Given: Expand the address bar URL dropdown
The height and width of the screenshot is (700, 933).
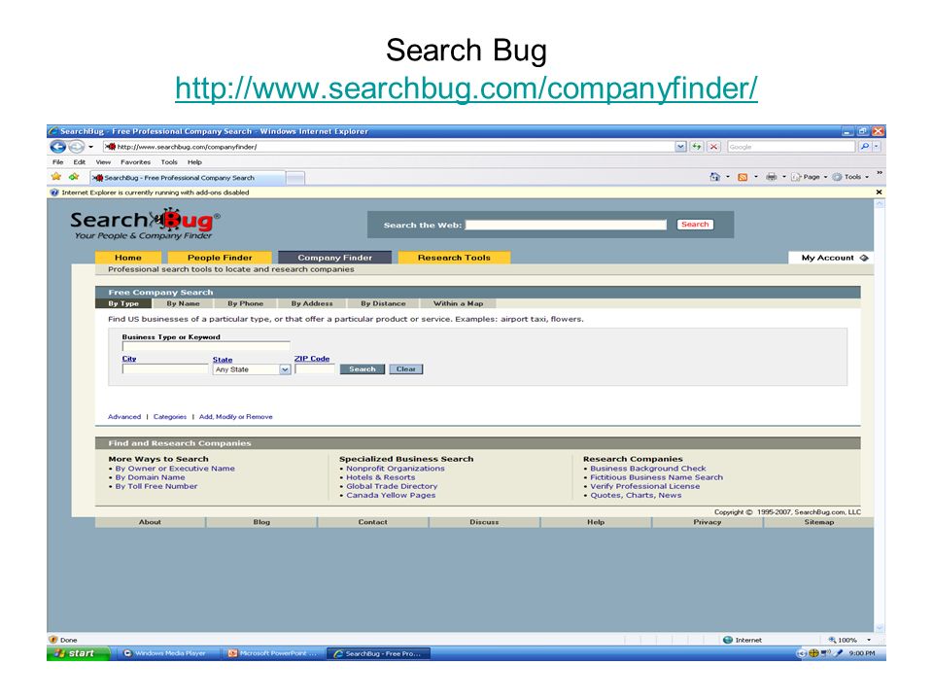Looking at the screenshot, I should click(x=680, y=147).
